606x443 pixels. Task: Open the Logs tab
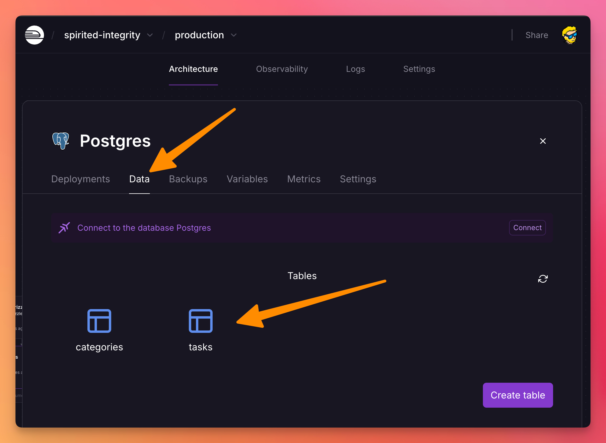pyautogui.click(x=355, y=69)
